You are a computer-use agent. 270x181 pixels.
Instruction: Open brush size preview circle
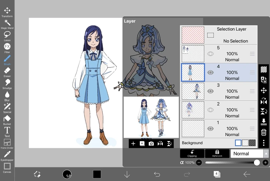pos(67,174)
